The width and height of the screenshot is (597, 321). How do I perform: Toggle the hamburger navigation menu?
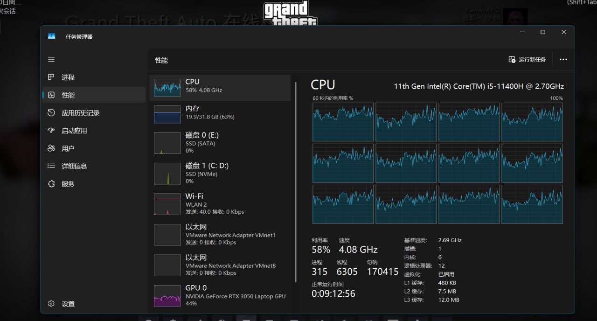tap(51, 59)
